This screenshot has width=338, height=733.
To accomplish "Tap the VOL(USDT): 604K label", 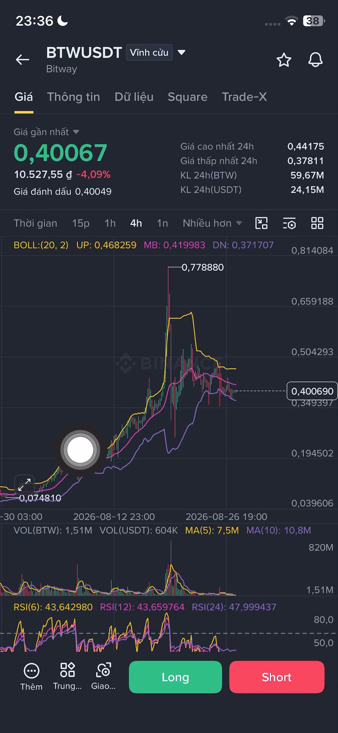I will click(138, 530).
